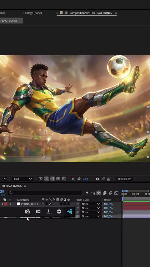Open the composition mini-flowchart icon
The height and width of the screenshot is (267, 150).
pyautogui.click(x=93, y=193)
